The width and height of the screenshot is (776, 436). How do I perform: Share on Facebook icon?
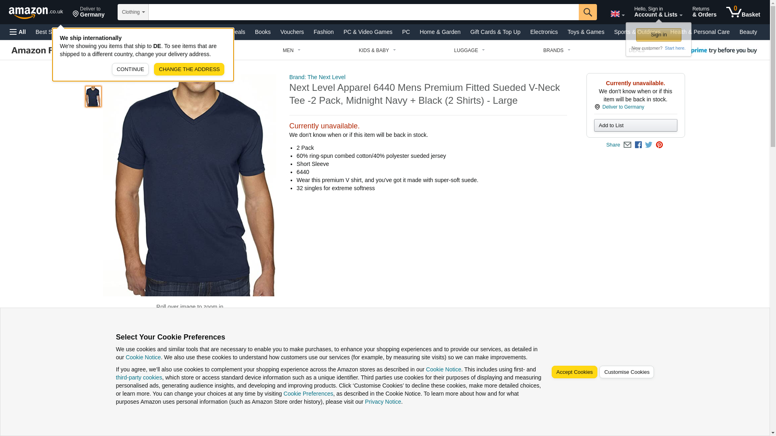point(638,145)
